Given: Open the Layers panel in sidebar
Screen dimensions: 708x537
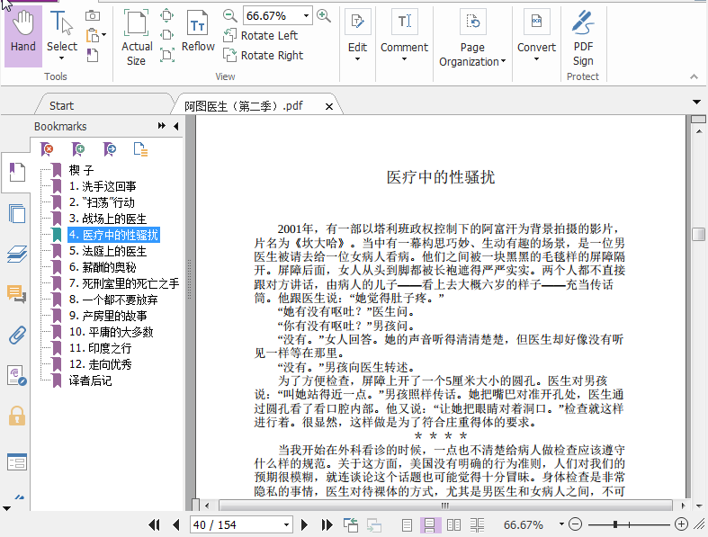Looking at the screenshot, I should (15, 255).
